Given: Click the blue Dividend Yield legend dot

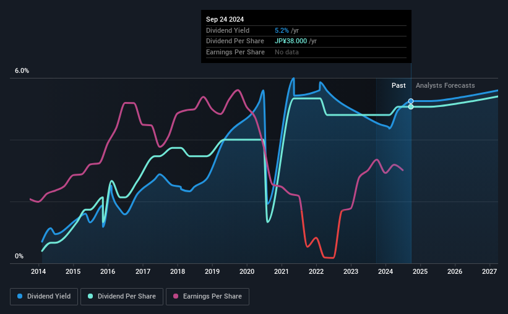Looking at the screenshot, I should pyautogui.click(x=20, y=296).
